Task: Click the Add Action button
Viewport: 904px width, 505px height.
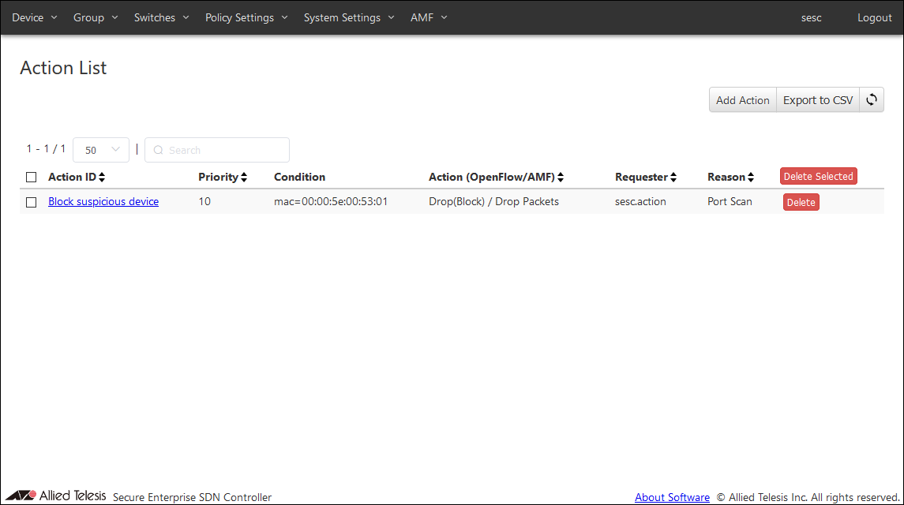Action: pyautogui.click(x=742, y=100)
